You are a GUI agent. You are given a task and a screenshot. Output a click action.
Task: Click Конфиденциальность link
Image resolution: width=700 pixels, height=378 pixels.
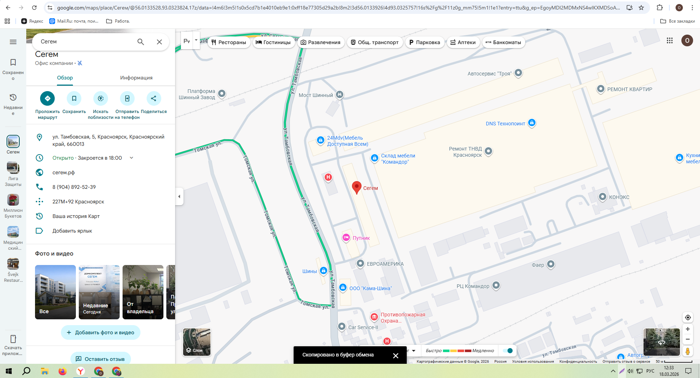click(x=578, y=362)
